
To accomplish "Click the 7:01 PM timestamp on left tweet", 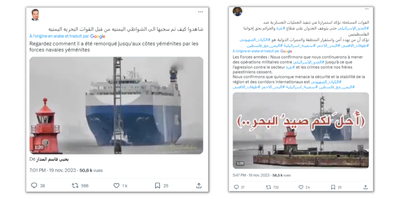I will pos(37,170).
